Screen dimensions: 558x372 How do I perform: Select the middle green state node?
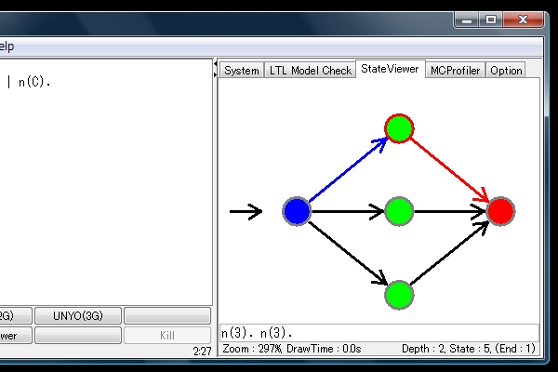point(398,211)
